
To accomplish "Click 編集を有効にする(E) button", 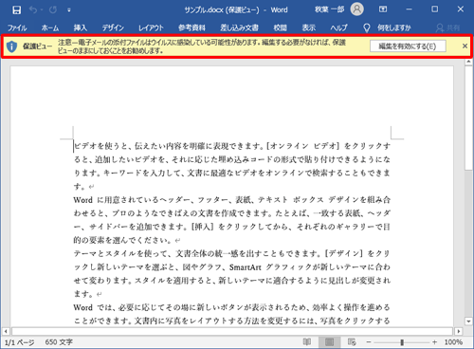I will point(408,46).
